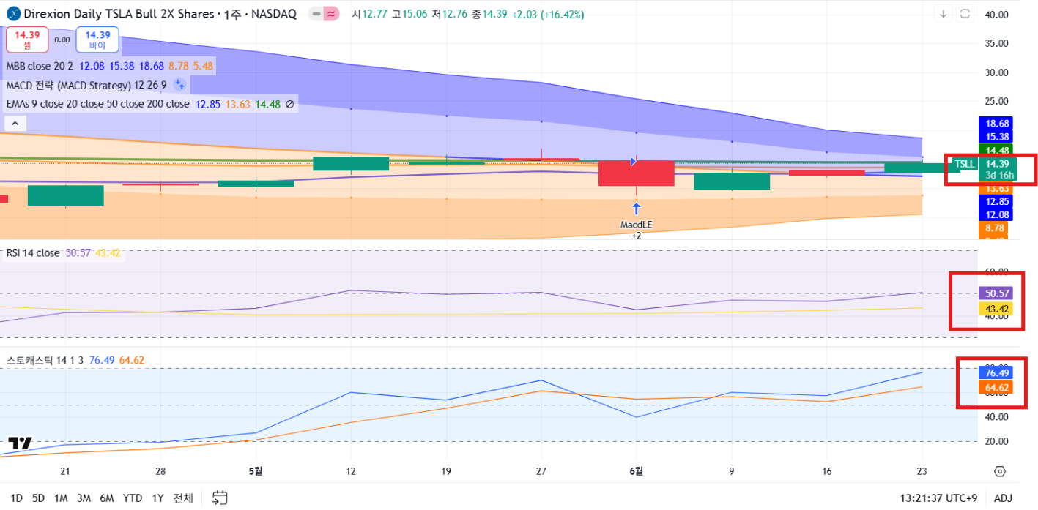Click the 76.49 stochastic value label
This screenshot has height=510, width=1038.
coord(998,373)
